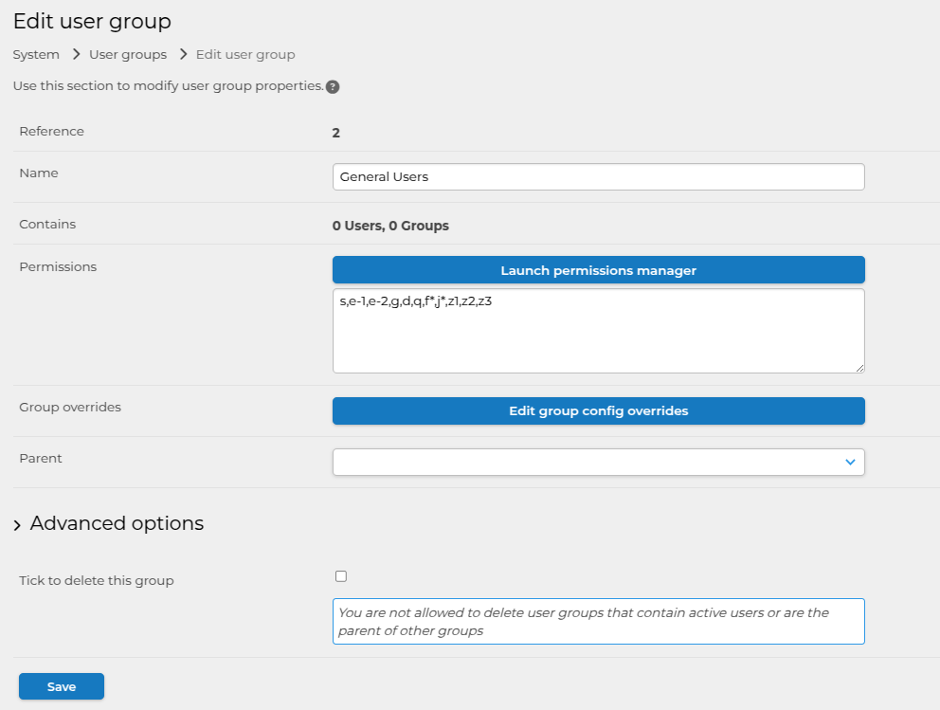This screenshot has height=710, width=940.
Task: Go to System in the breadcrumb
Action: [x=36, y=55]
